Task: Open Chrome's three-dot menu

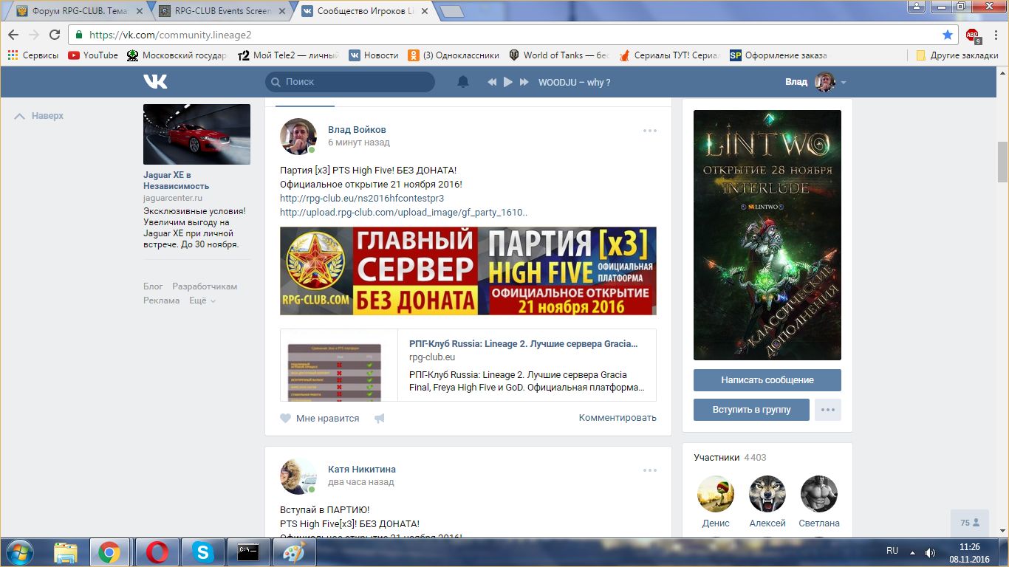Action: tap(994, 35)
